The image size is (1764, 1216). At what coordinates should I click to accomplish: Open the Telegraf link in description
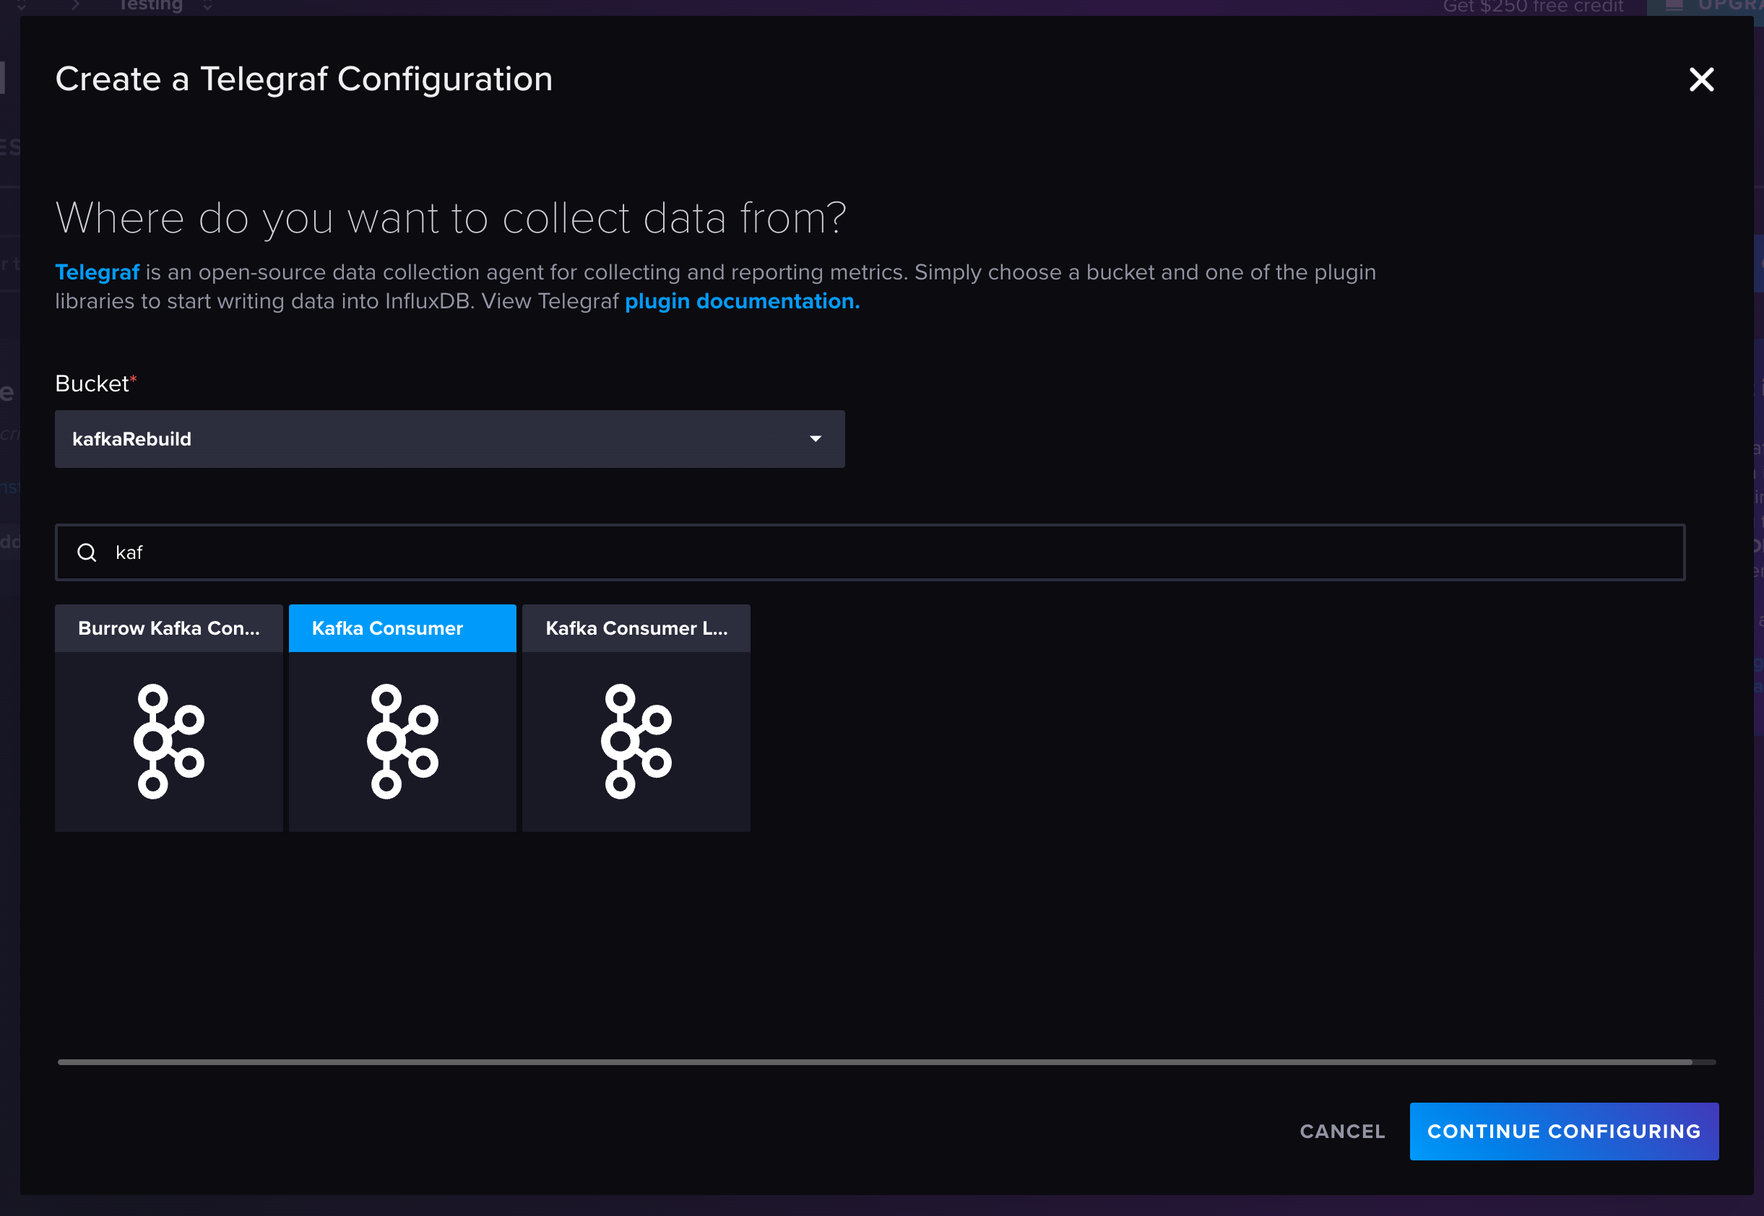tap(97, 272)
